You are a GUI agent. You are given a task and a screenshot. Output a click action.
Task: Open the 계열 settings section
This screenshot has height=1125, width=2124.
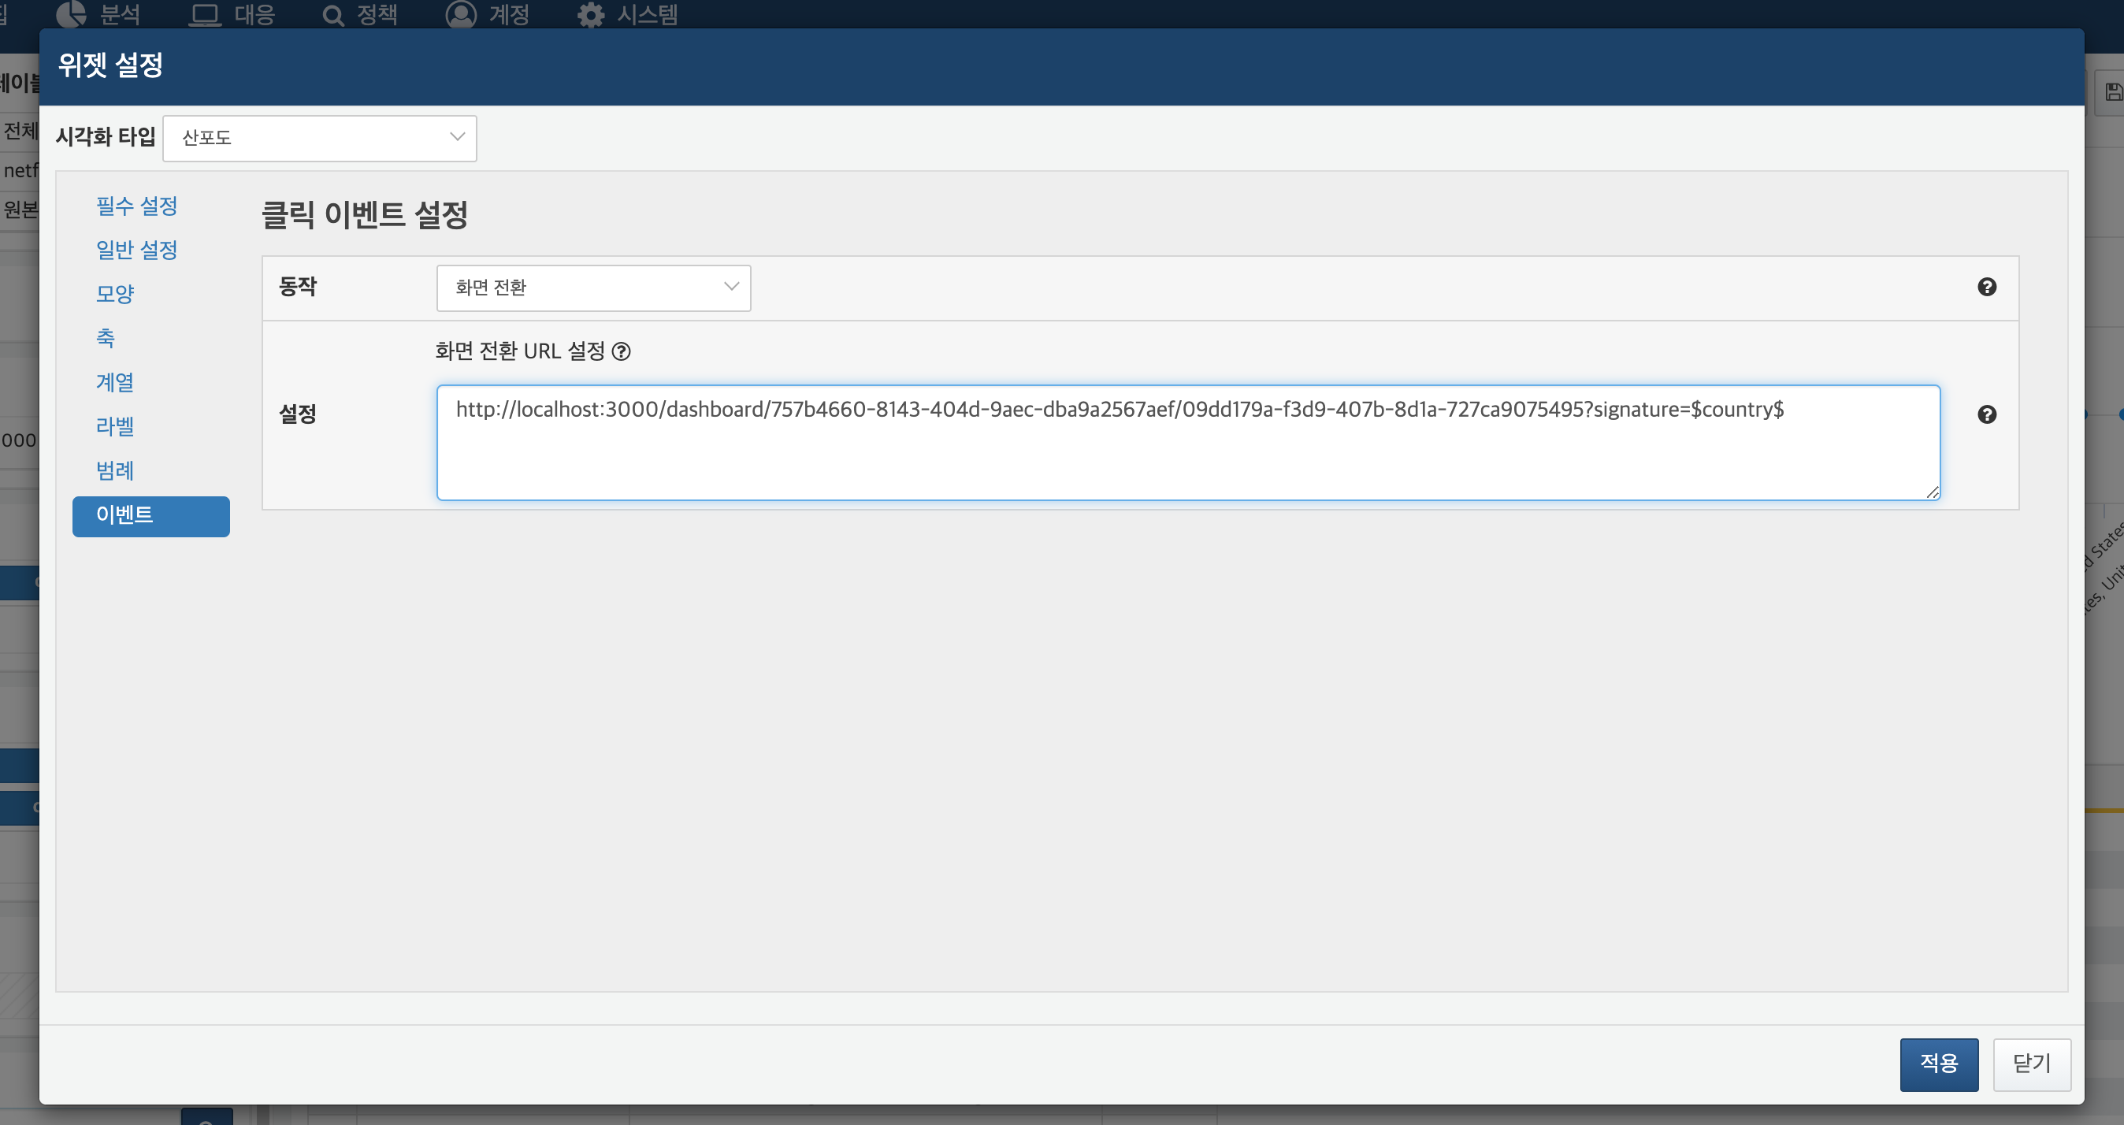pyautogui.click(x=114, y=382)
